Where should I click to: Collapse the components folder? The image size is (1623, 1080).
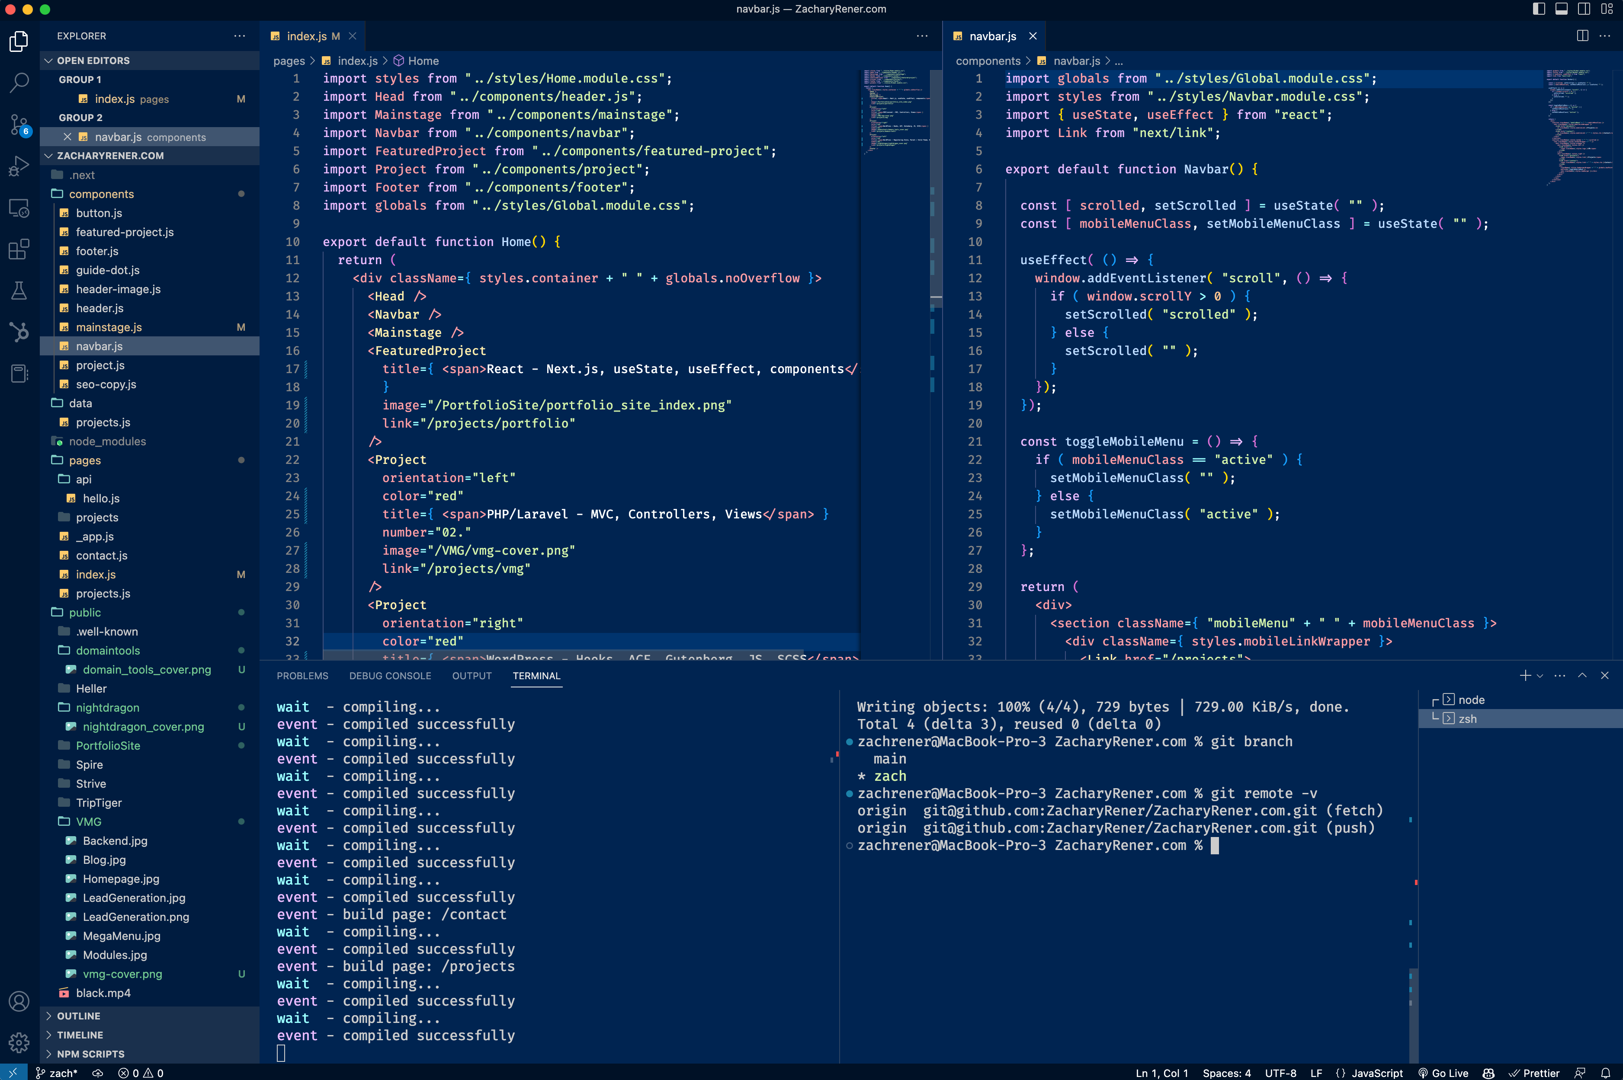(150, 194)
